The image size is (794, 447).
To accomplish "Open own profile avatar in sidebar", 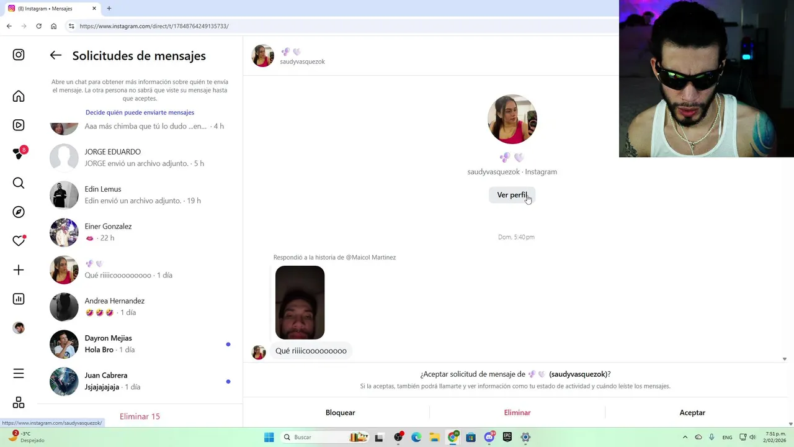I will [x=19, y=328].
